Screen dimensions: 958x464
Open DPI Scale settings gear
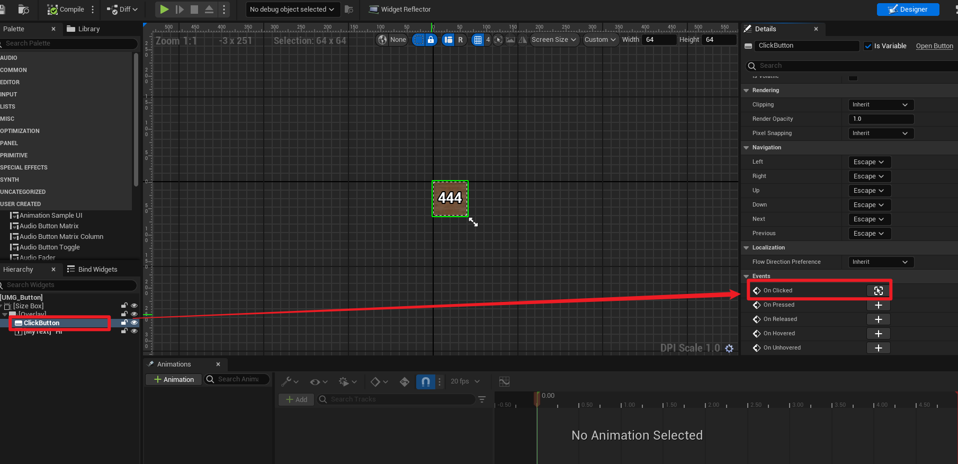coord(729,349)
